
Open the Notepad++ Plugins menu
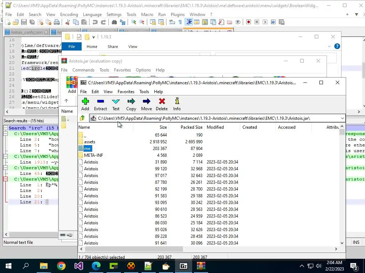point(178,14)
